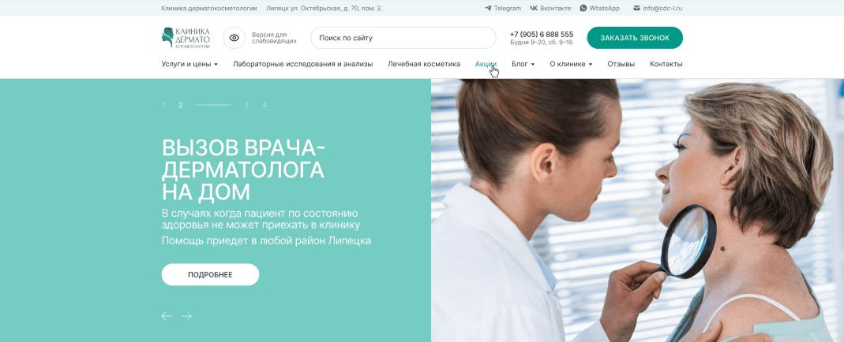Click the email envelope icon info@cdc-l.ru
The width and height of the screenshot is (844, 342).
pos(637,8)
